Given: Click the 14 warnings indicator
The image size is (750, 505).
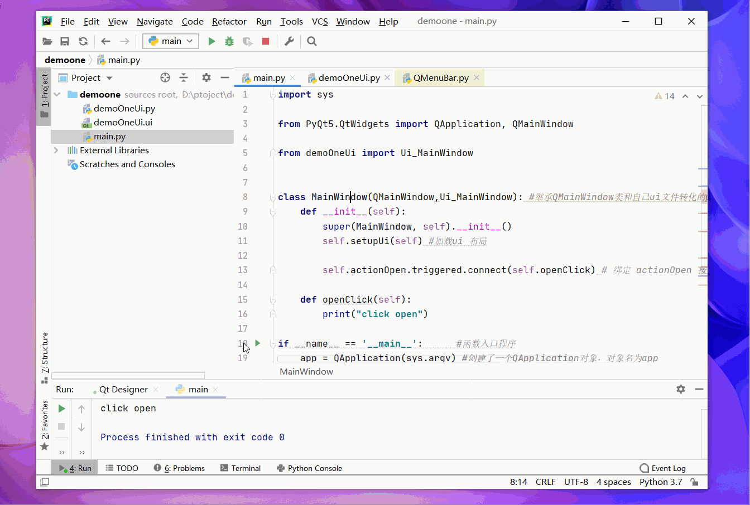Looking at the screenshot, I should point(665,96).
